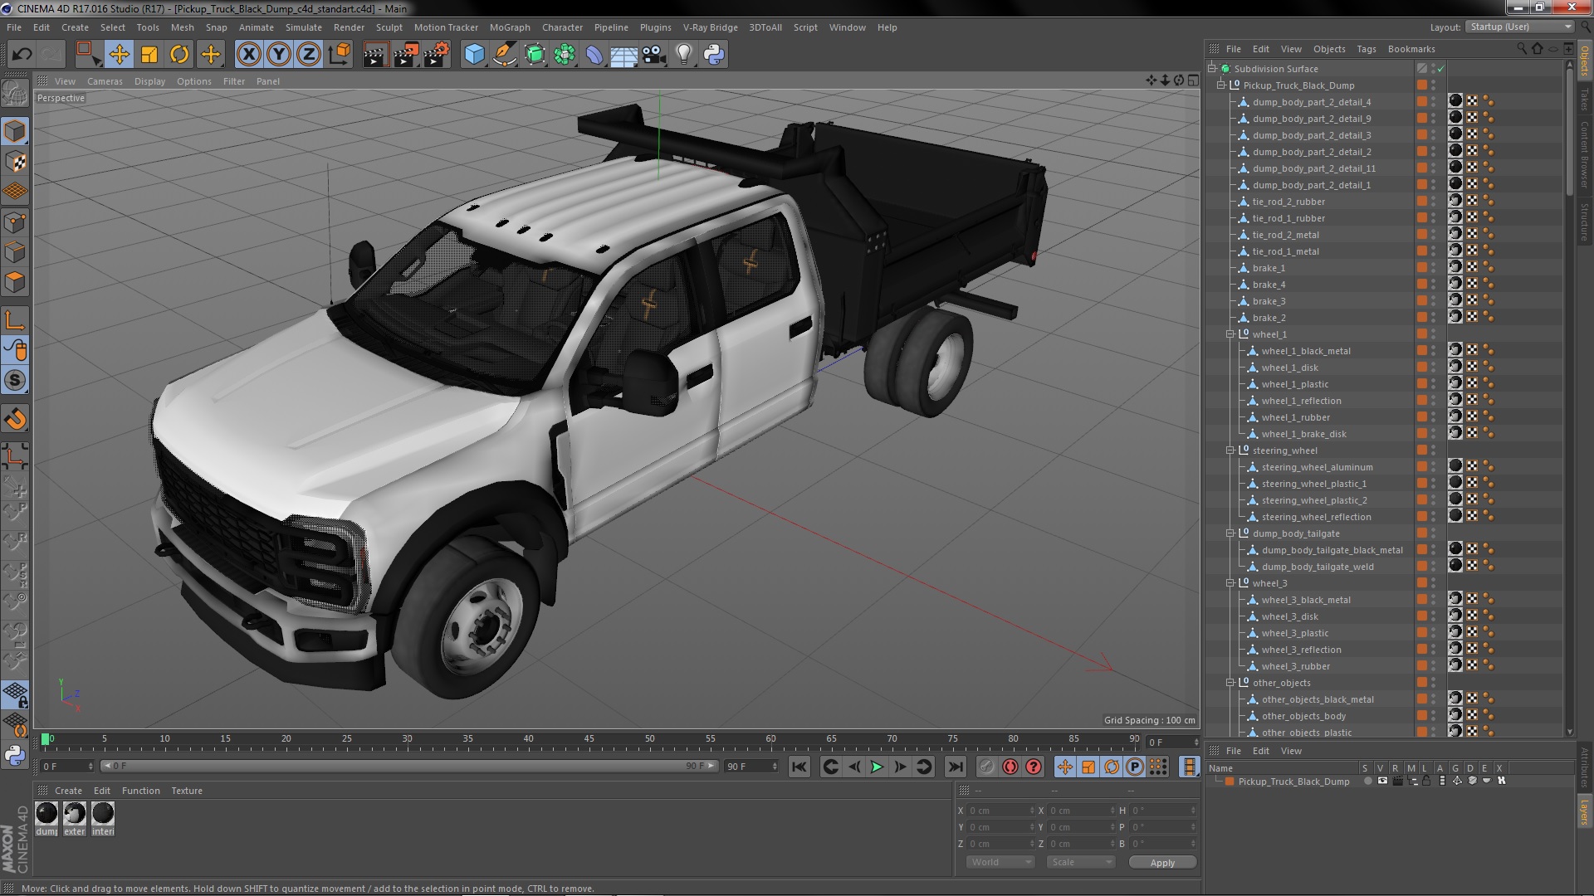Go to end of animation
Image resolution: width=1594 pixels, height=896 pixels.
[956, 767]
